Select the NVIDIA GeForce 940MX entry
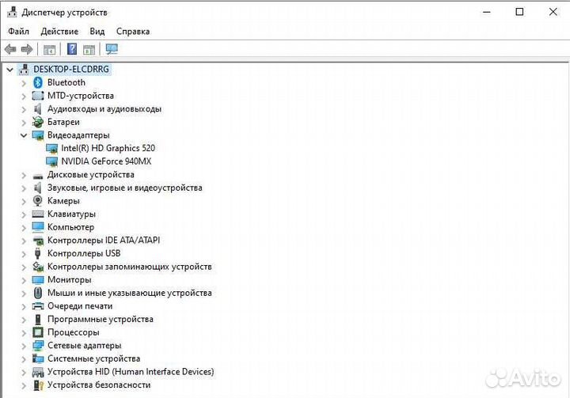 (x=106, y=161)
